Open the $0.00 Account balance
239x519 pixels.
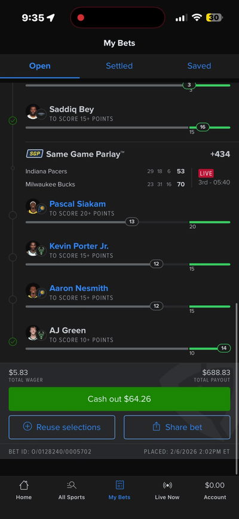tap(215, 490)
